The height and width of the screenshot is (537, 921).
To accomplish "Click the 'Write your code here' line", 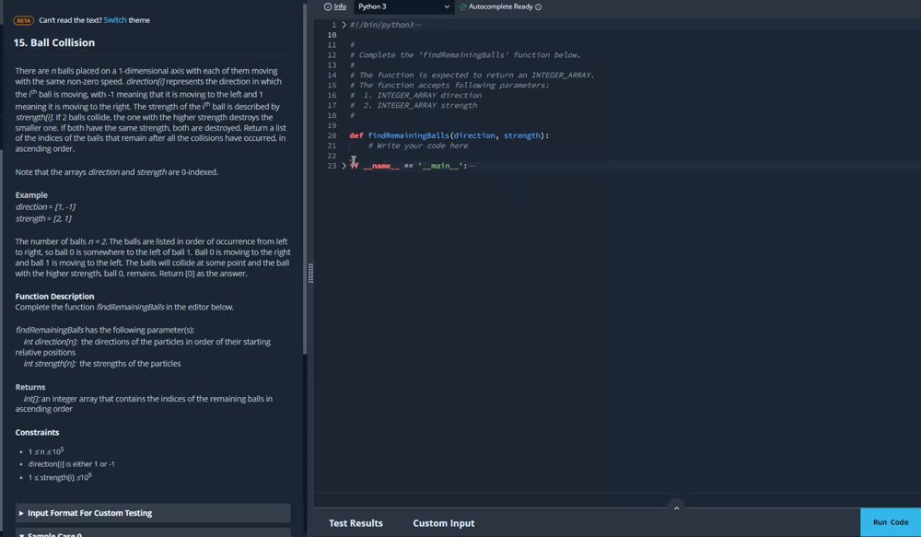I will (417, 146).
